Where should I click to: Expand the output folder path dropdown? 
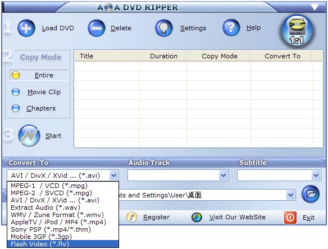[x=290, y=195]
